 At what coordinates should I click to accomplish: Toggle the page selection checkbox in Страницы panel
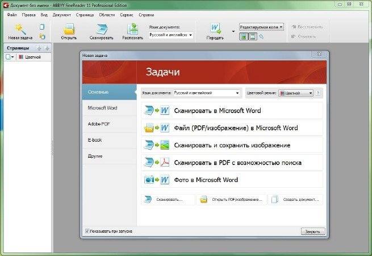tap(8, 57)
